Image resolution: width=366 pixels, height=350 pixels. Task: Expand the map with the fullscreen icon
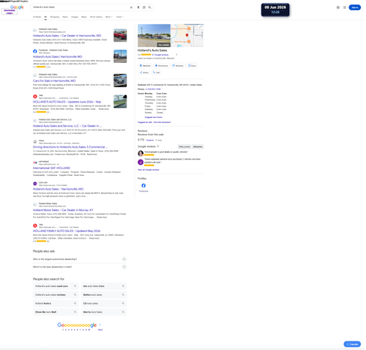201,27
